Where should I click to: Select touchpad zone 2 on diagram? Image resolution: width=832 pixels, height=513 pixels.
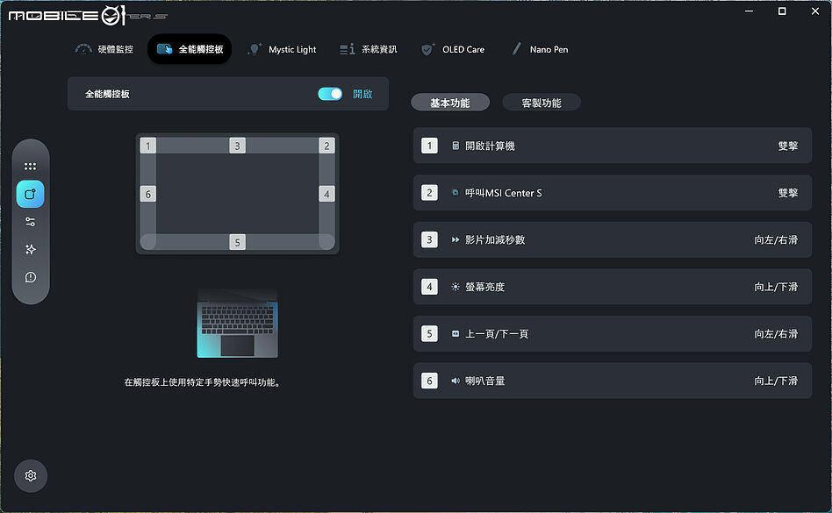(x=326, y=146)
